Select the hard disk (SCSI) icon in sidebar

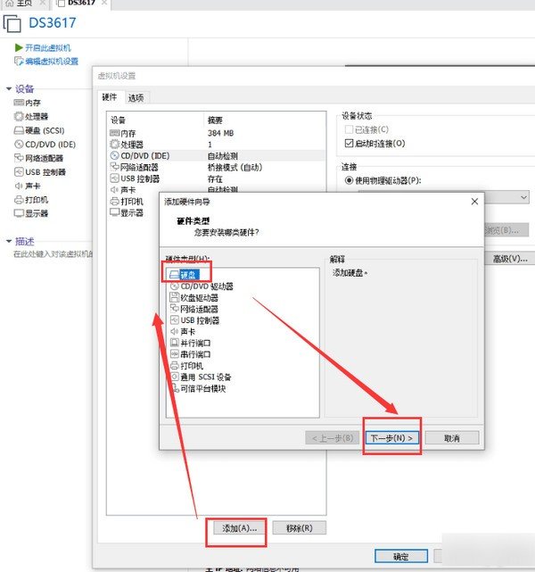[x=19, y=130]
